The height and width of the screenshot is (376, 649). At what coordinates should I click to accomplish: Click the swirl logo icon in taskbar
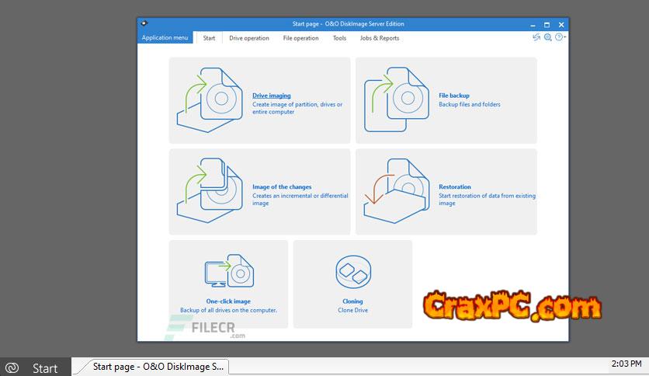(12, 367)
